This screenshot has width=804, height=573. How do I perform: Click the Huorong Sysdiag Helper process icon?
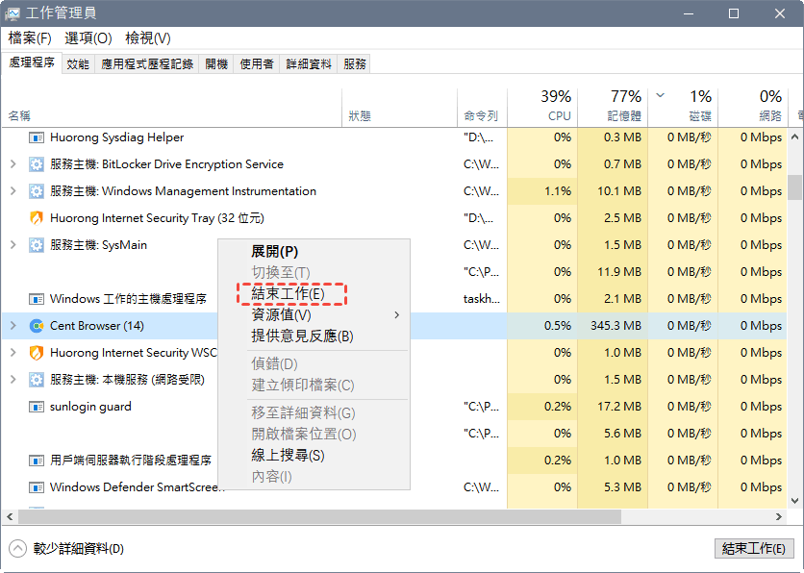(36, 137)
